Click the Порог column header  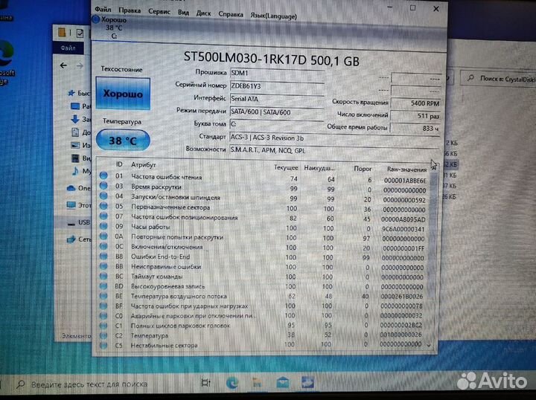(363, 169)
